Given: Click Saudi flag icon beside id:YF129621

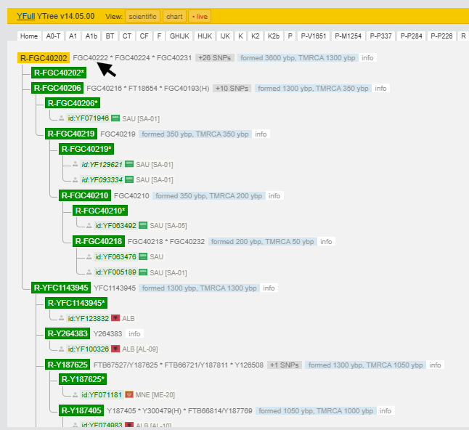Looking at the screenshot, I should 129,163.
